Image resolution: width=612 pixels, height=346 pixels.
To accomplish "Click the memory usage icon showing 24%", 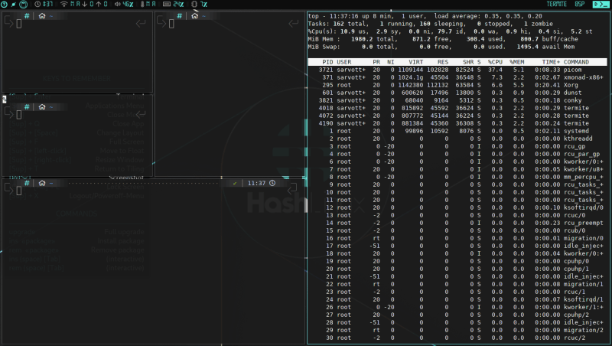I will pos(166,5).
